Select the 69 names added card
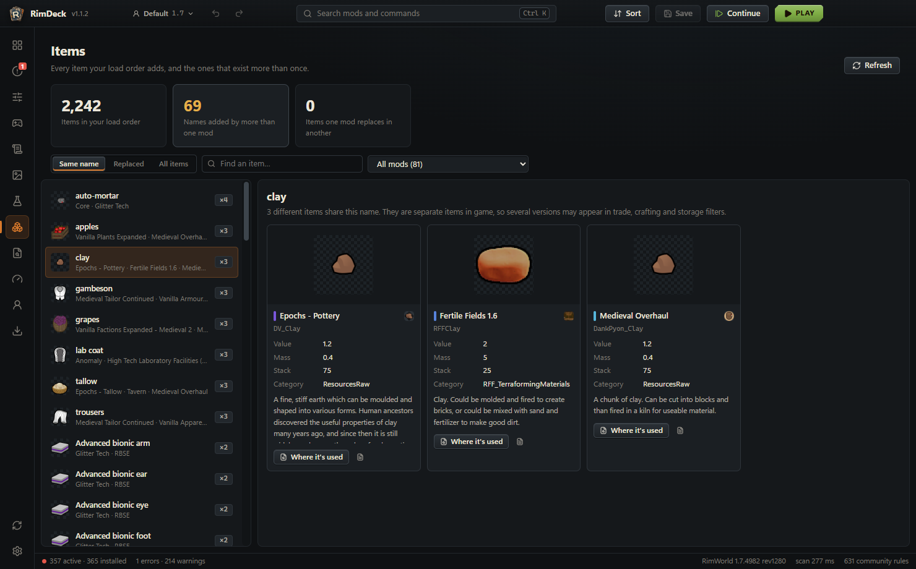The image size is (916, 569). (x=231, y=116)
